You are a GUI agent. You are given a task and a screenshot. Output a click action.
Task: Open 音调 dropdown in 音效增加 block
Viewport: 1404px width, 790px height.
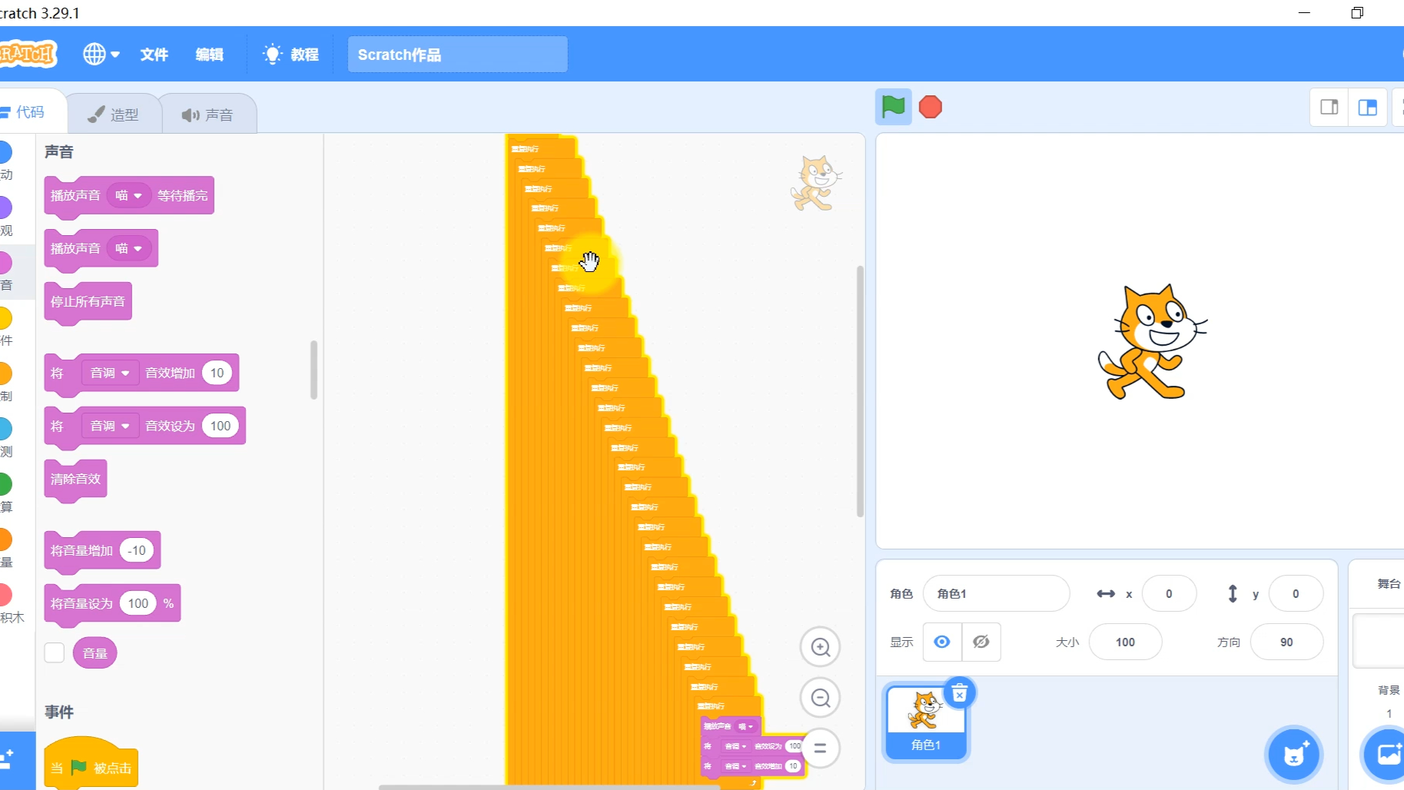[110, 373]
